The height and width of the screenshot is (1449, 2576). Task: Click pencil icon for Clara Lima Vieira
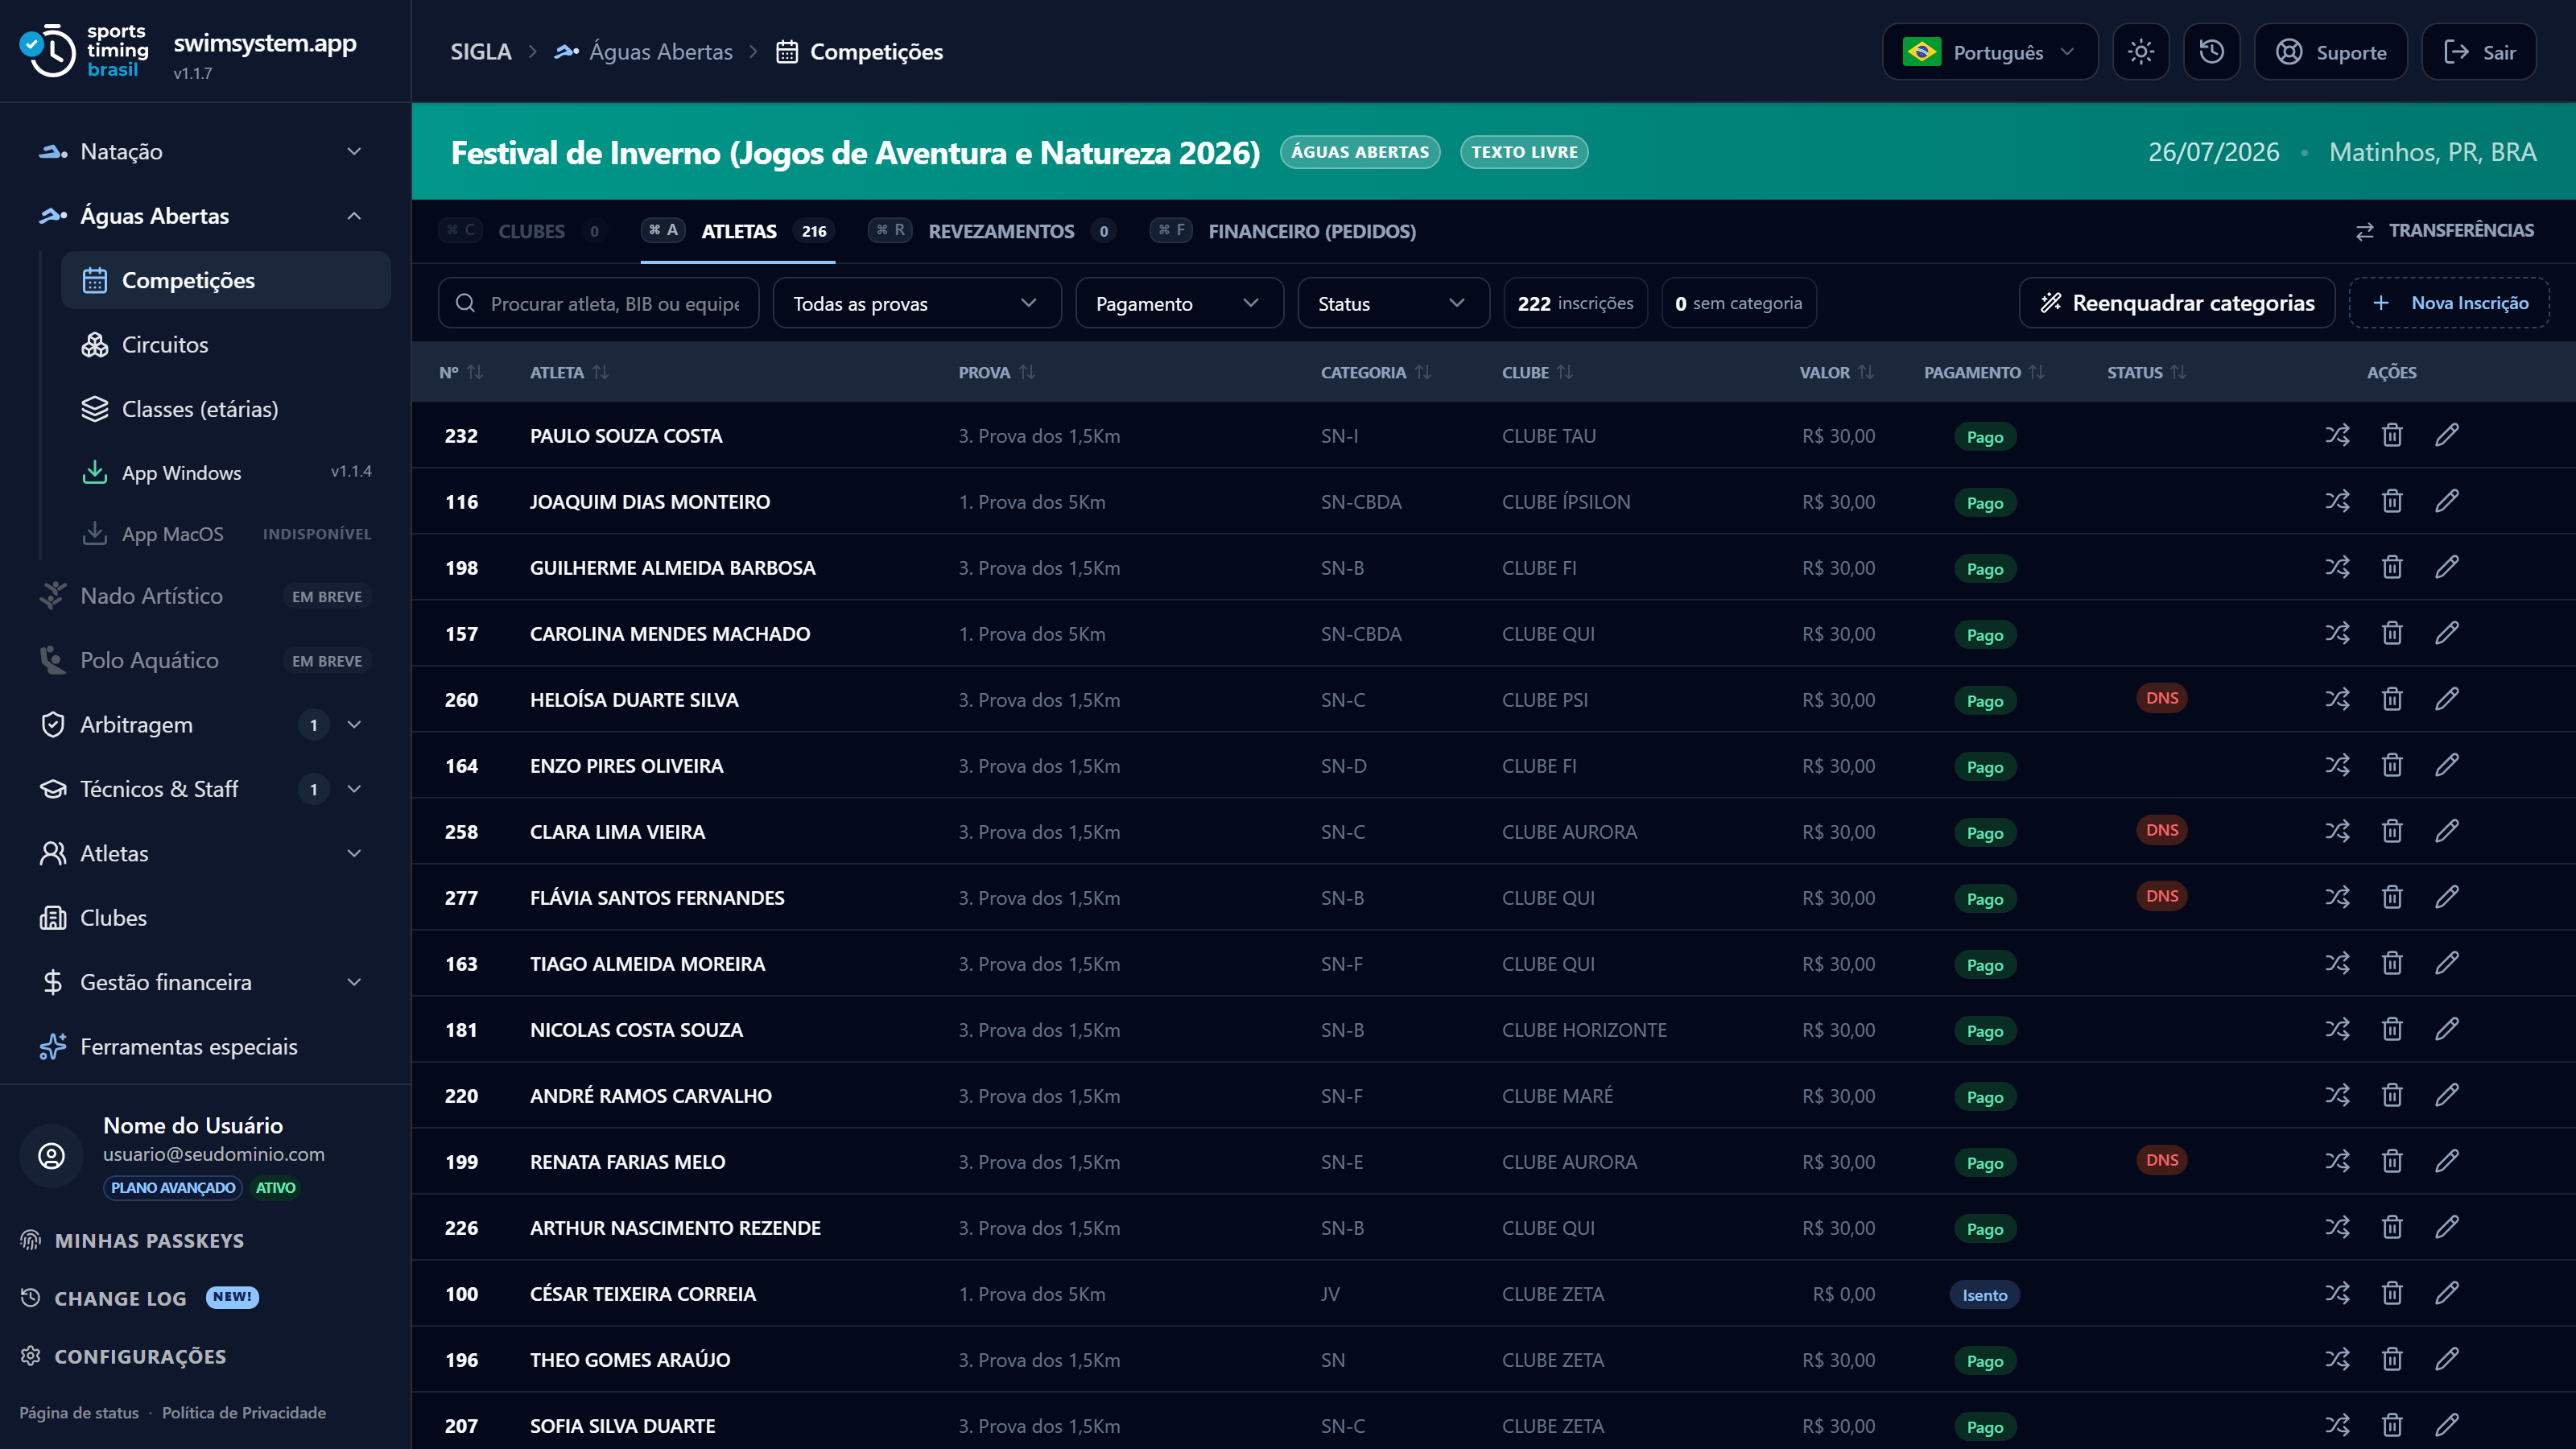pos(2447,831)
